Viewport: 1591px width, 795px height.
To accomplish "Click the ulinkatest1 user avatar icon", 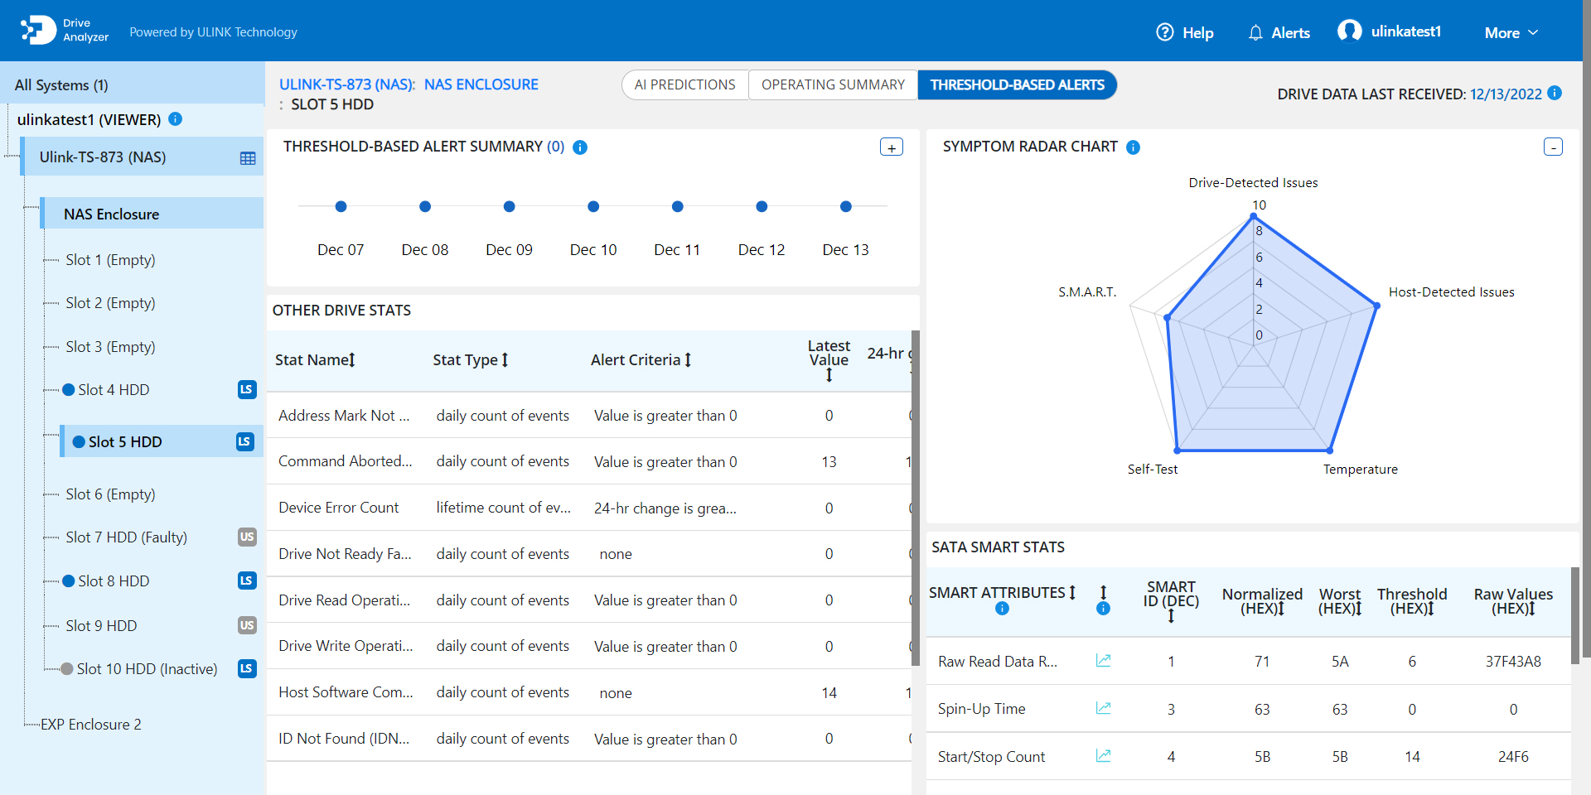I will [x=1349, y=31].
